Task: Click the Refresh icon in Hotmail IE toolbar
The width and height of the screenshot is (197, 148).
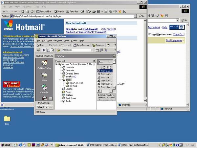Action: (x=27, y=11)
